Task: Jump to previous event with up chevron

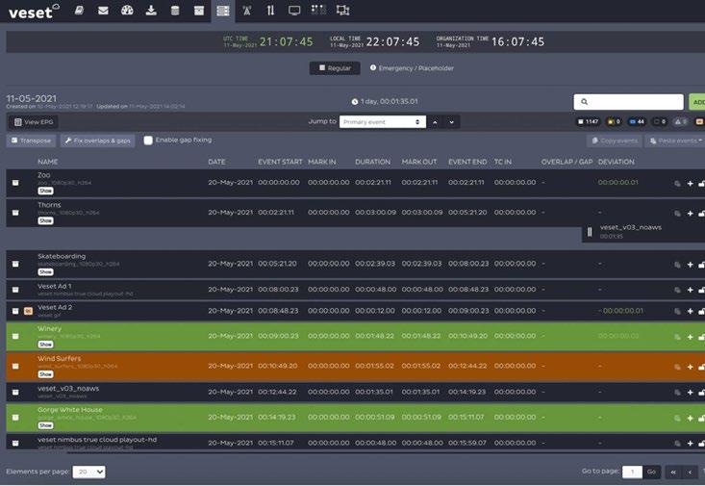Action: (435, 122)
